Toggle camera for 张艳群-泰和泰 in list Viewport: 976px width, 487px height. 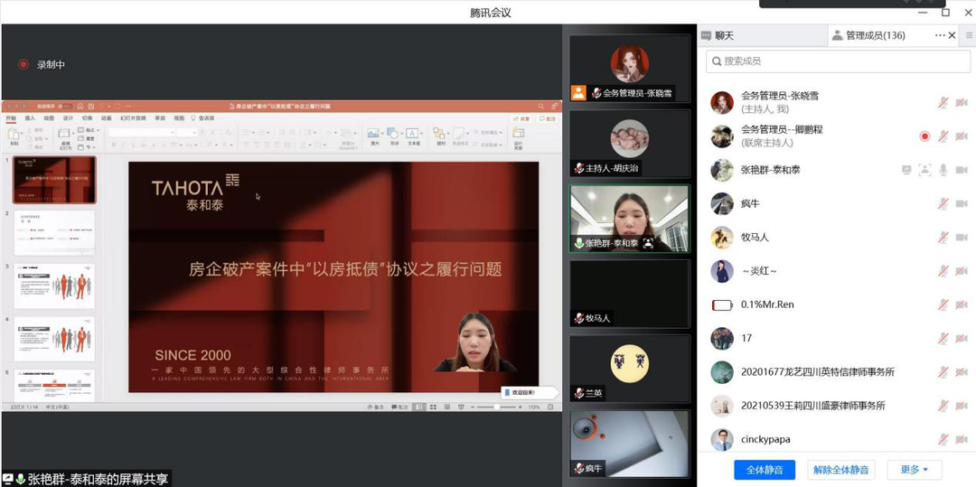pyautogui.click(x=962, y=170)
